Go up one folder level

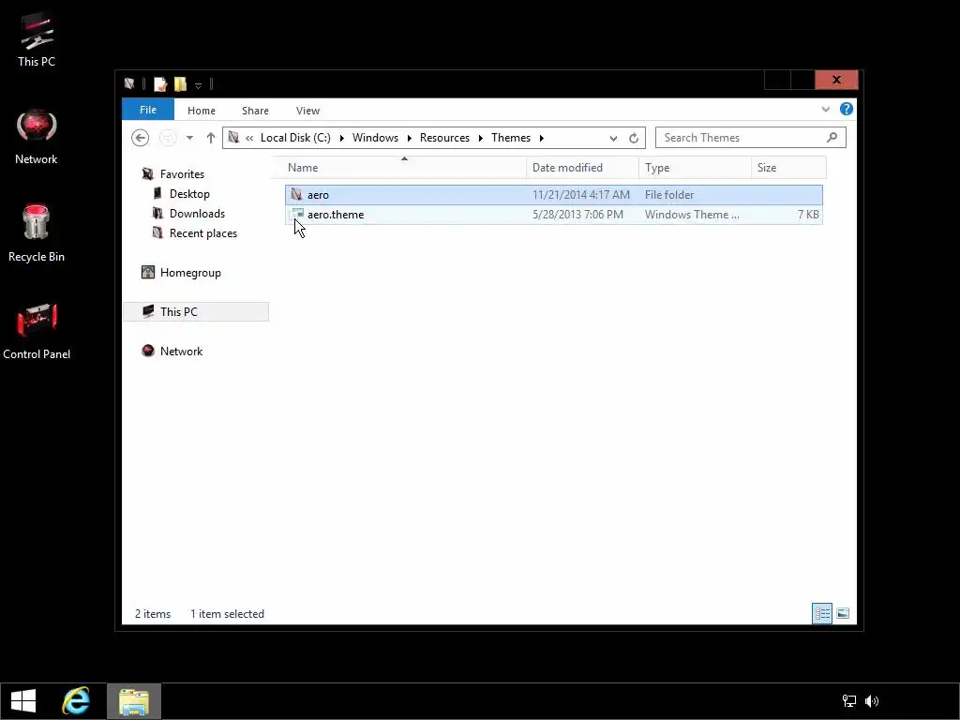click(211, 138)
